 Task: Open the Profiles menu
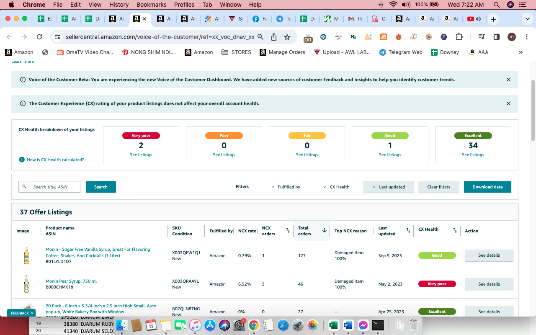184,5
